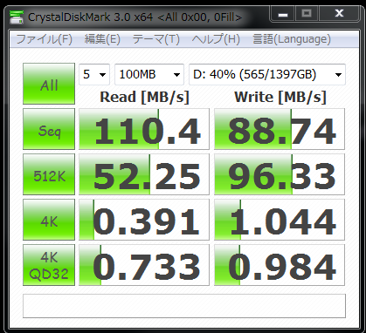
Task: Run all benchmarks with the All button
Action: (x=49, y=84)
